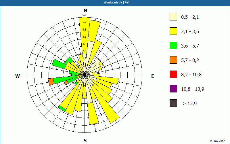This screenshot has width=230, height=144.
Task: Click the yellow 2,1 - 3,6 legend swatch
Action: [173, 31]
